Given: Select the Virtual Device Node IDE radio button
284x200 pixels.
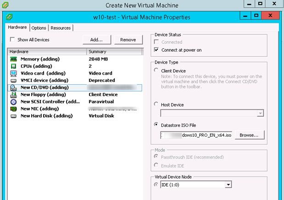Looking at the screenshot, I should (156, 184).
